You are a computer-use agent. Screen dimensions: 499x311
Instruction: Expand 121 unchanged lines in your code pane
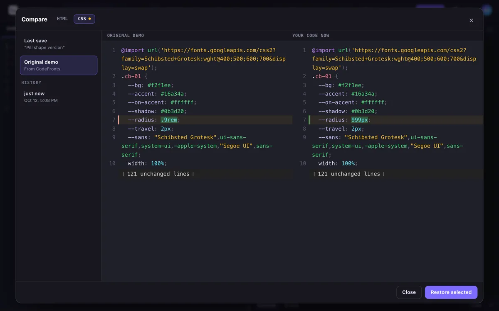pyautogui.click(x=349, y=174)
